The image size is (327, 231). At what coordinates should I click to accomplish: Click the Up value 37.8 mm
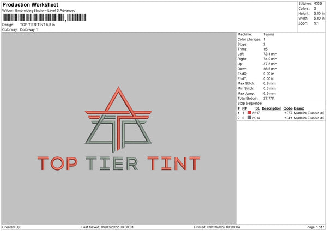270,64
